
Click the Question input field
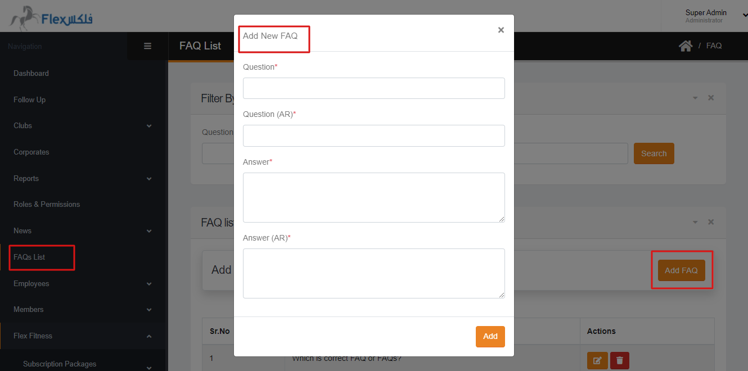(373, 88)
